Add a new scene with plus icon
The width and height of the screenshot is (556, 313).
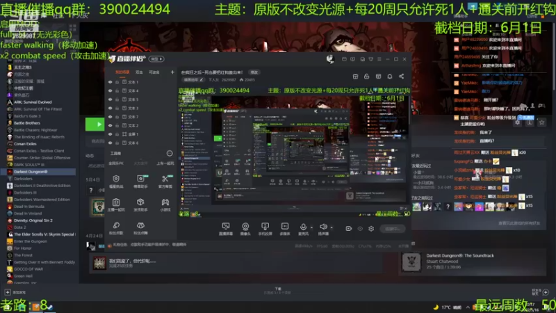pyautogui.click(x=172, y=72)
